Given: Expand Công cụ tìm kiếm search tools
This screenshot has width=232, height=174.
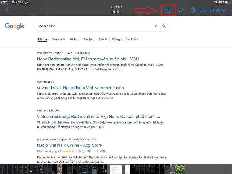Looking at the screenshot, I should point(125,39).
